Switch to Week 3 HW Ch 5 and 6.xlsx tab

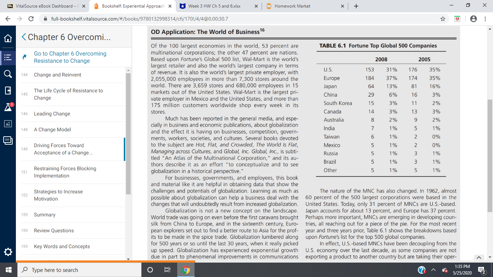click(x=215, y=6)
